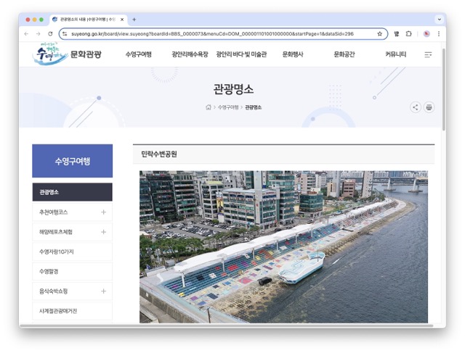Click the Korean translate icon in toolbar
The image size is (465, 353).
[397, 34]
